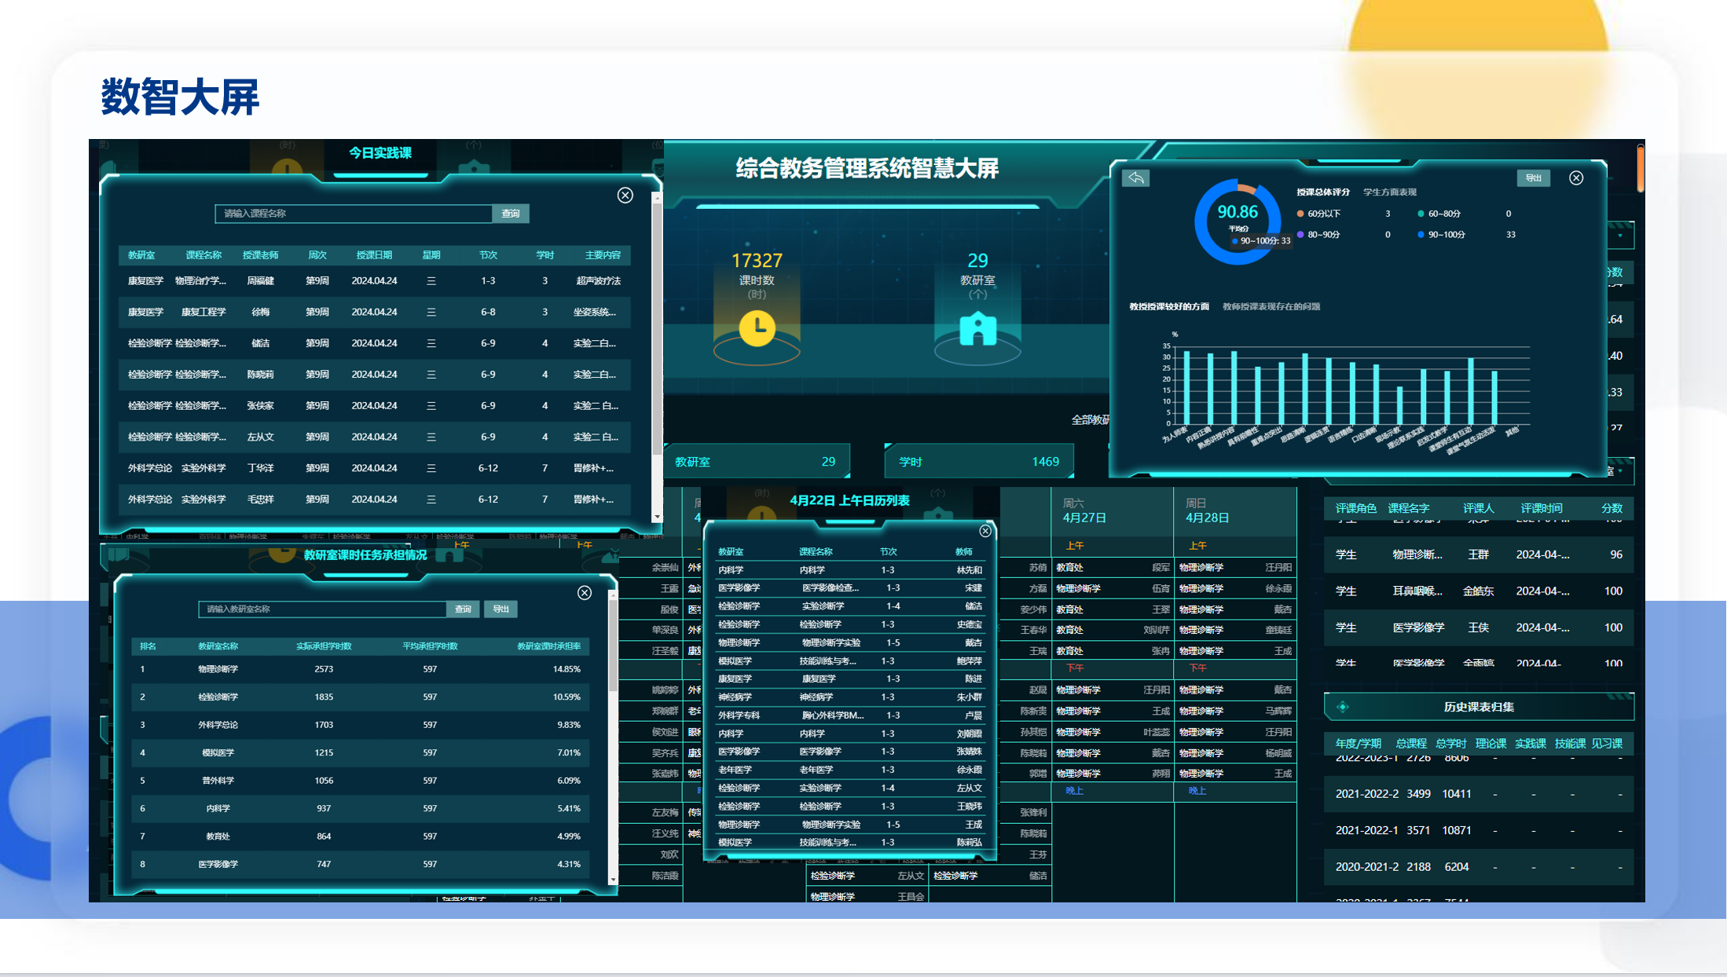Screen dimensions: 1727x977
Task: Close the 今日实践课 popup panel
Action: (625, 196)
